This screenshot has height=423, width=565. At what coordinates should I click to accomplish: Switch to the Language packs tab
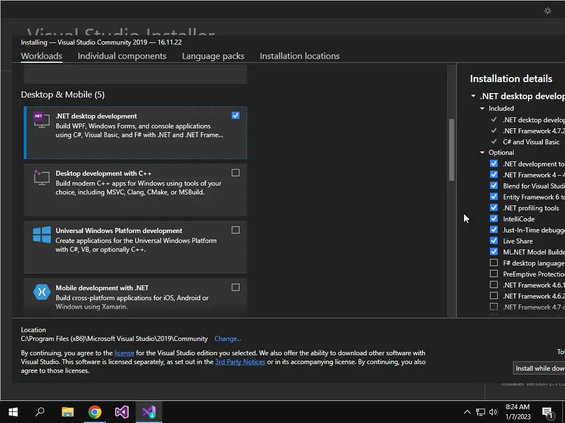click(213, 56)
